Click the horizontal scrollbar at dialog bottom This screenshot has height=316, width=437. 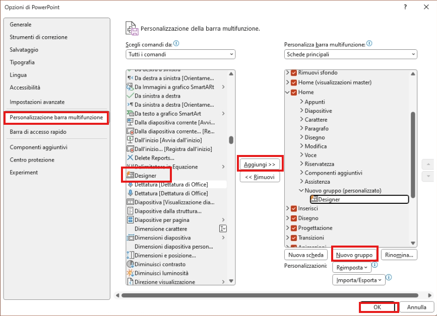(270, 295)
